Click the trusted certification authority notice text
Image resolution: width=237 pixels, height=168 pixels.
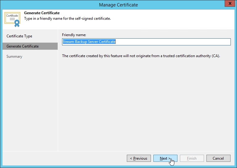click(141, 56)
